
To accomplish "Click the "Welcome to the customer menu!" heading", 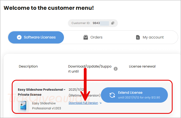I will tap(49, 8).
